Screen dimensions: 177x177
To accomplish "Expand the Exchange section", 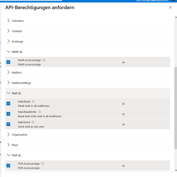I will pos(88,41).
